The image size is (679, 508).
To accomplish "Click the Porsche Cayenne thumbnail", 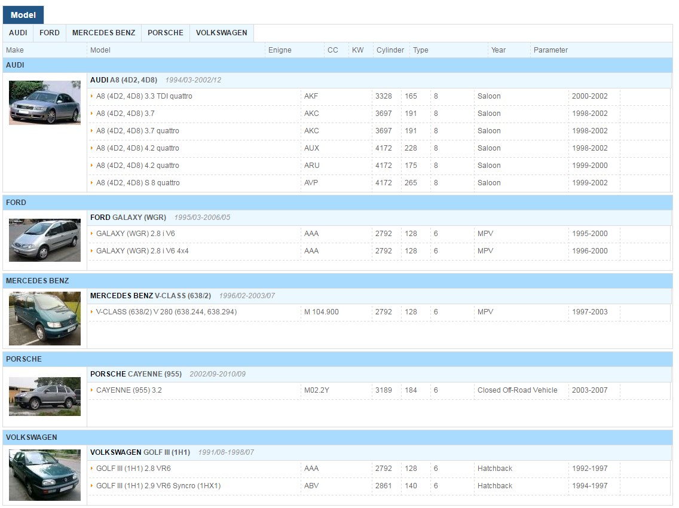I will click(45, 396).
